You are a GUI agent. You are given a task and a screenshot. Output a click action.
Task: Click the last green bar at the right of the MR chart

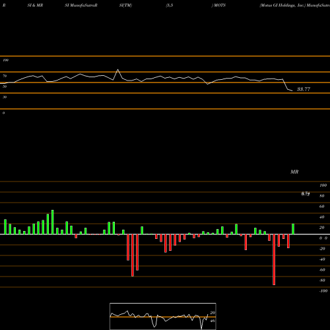click(x=293, y=229)
